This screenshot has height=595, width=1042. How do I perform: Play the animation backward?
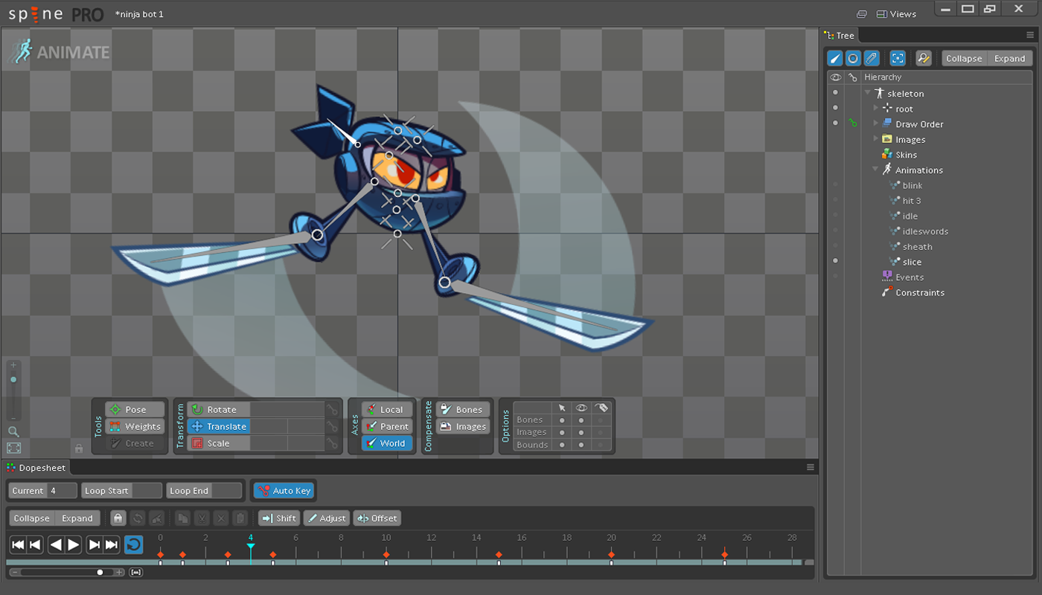56,545
